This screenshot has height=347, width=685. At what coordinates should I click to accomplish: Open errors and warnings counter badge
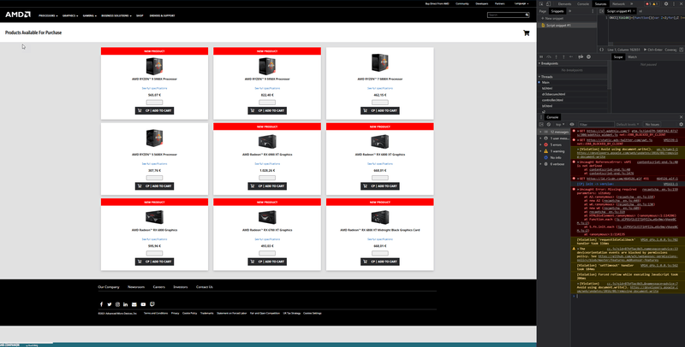[x=652, y=4]
